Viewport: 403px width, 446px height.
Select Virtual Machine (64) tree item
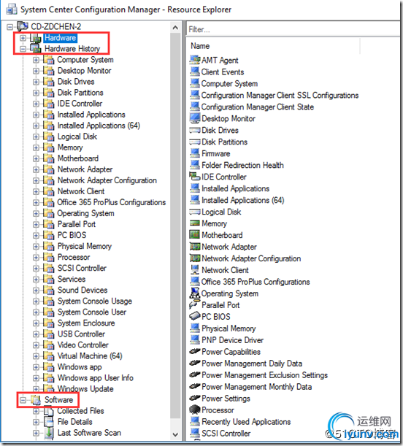90,355
